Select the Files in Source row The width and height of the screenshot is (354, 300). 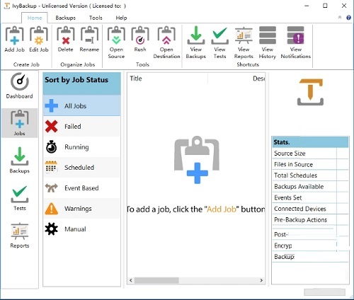pos(310,164)
